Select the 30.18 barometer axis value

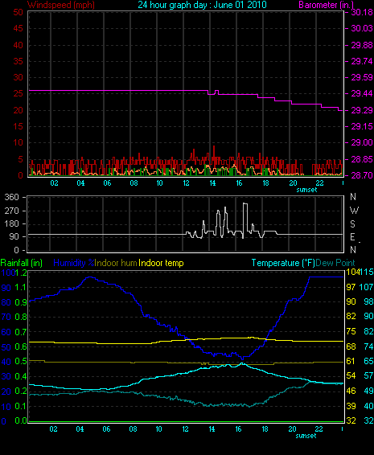tap(362, 12)
